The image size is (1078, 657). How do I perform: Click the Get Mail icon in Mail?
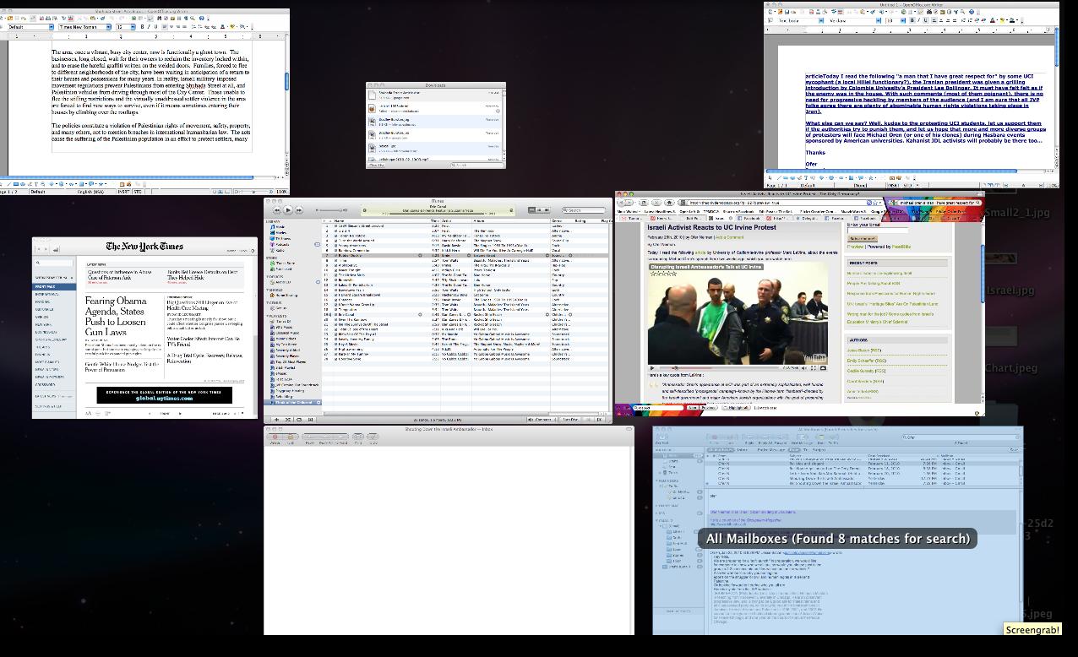point(662,437)
